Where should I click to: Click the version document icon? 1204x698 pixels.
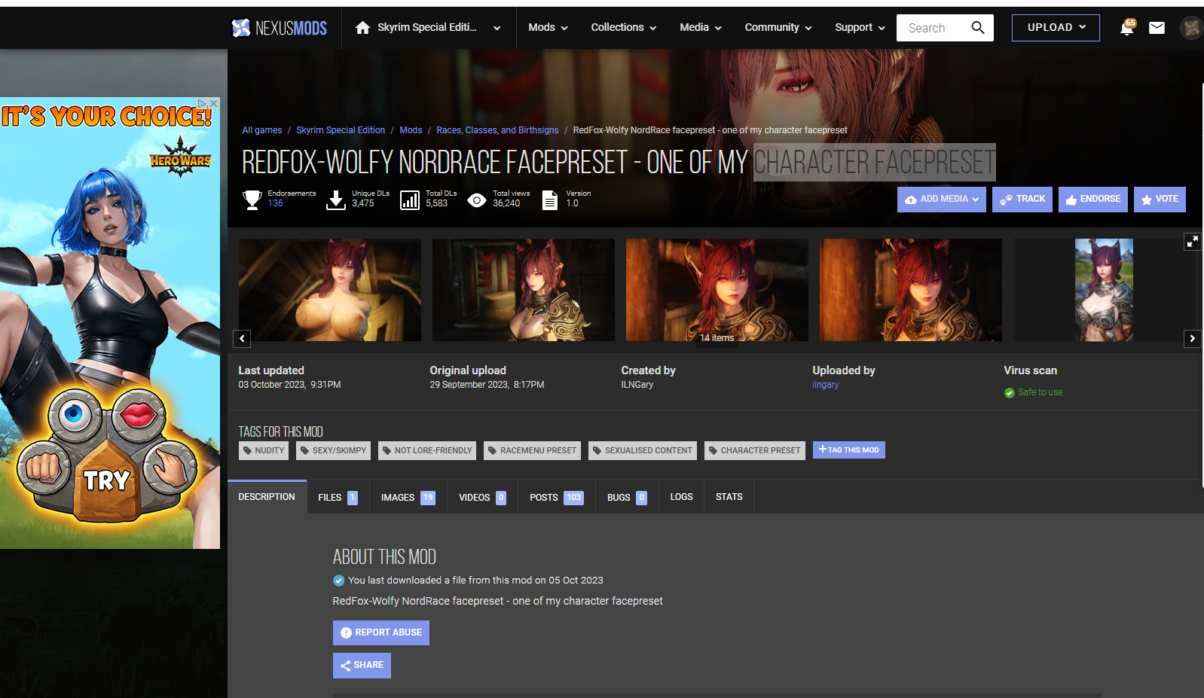click(x=550, y=200)
